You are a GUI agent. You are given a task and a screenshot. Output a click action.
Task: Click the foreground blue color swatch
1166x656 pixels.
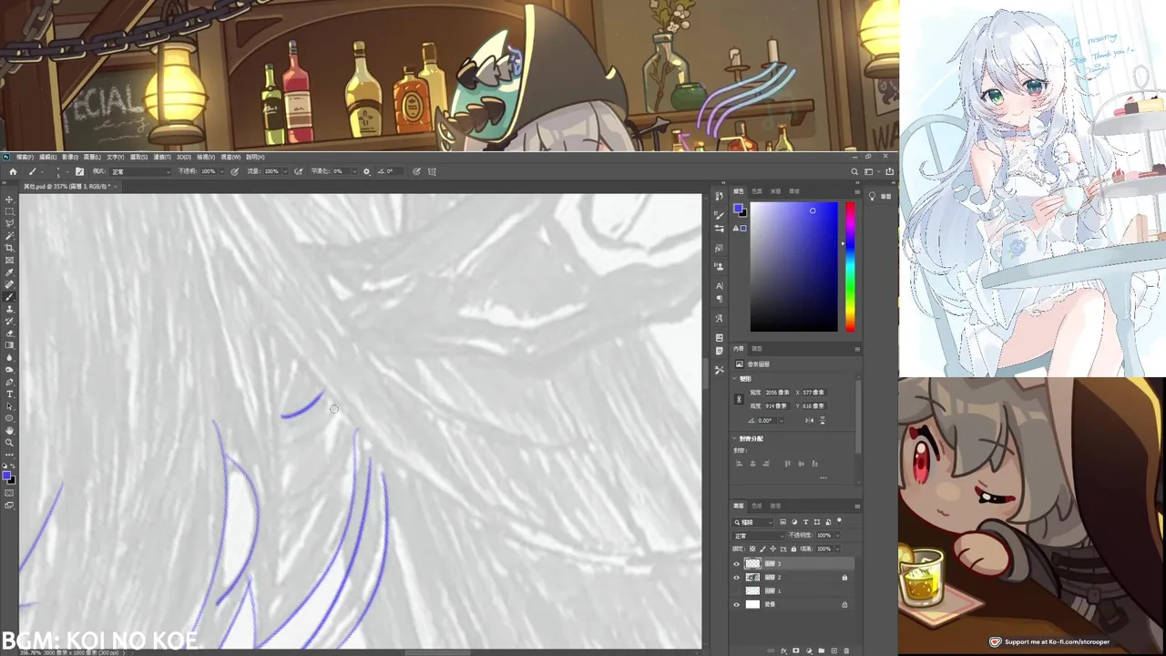click(x=6, y=476)
